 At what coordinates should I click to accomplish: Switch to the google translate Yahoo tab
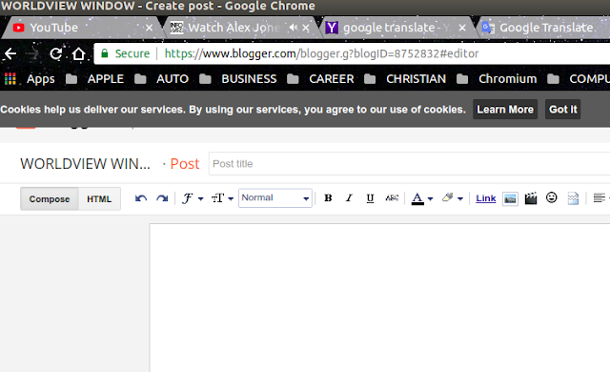[396, 28]
